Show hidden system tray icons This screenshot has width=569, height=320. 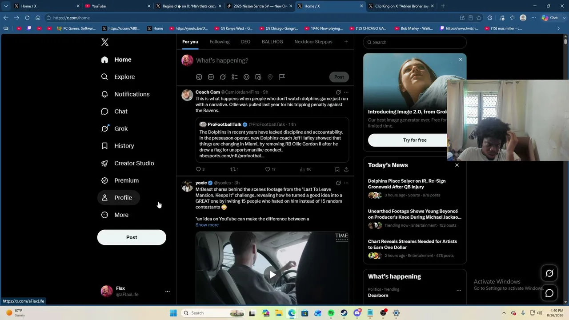[504, 313]
